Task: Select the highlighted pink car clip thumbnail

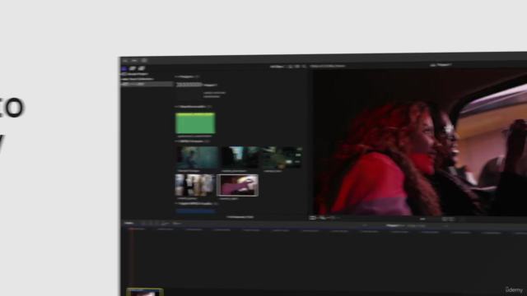Action: (x=238, y=185)
